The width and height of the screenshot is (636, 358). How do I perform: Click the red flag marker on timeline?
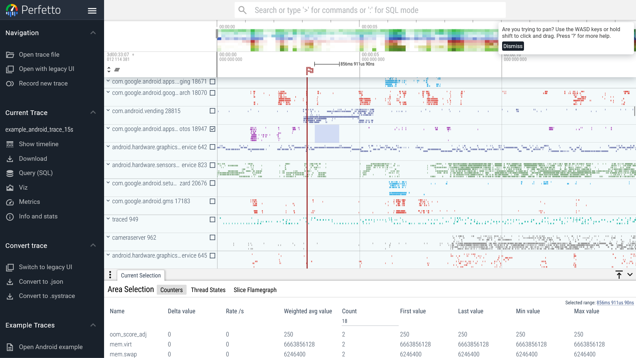[310, 71]
